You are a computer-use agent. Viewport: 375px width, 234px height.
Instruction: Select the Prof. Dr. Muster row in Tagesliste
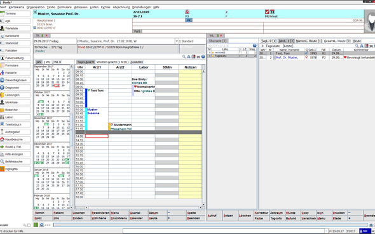pyautogui.click(x=317, y=58)
